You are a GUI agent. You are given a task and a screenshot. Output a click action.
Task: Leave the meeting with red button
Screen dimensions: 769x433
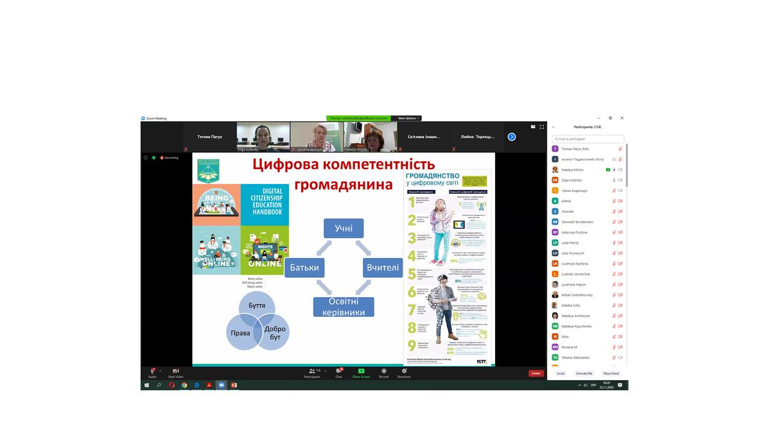point(536,373)
